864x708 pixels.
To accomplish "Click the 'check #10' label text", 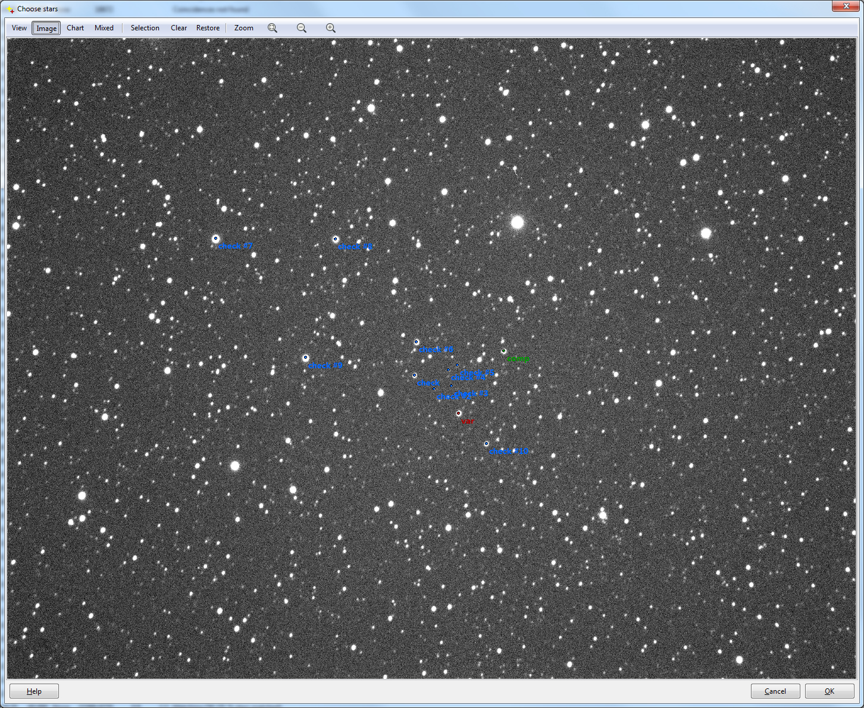I will [509, 452].
